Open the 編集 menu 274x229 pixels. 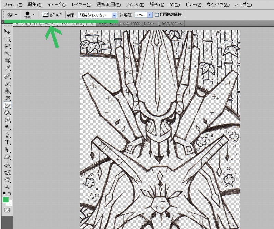coord(35,5)
